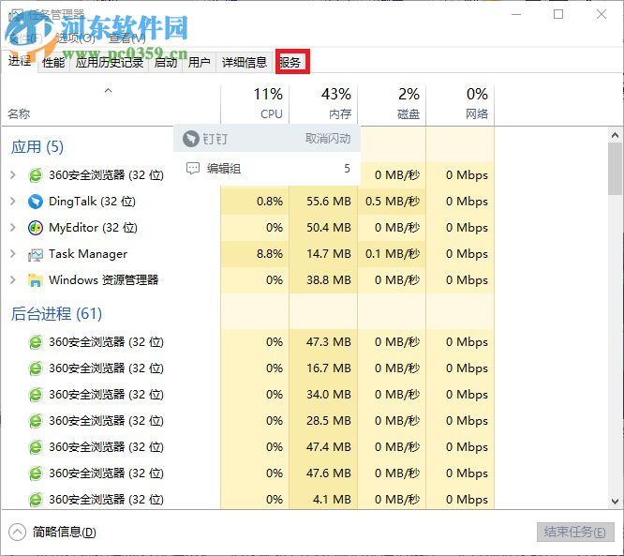Image resolution: width=624 pixels, height=556 pixels.
Task: Open the 服务 tab
Action: coord(290,63)
